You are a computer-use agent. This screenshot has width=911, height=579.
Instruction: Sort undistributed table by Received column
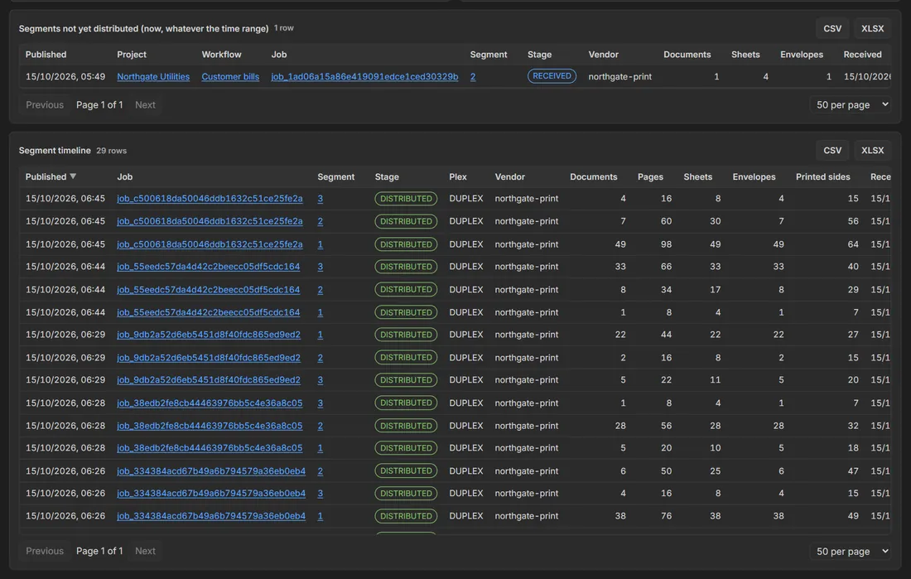click(862, 55)
